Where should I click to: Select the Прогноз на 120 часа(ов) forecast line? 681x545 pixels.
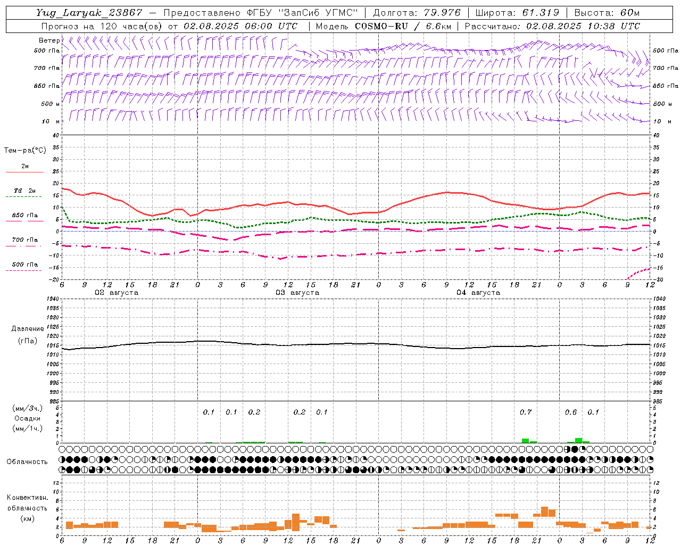[x=169, y=26]
